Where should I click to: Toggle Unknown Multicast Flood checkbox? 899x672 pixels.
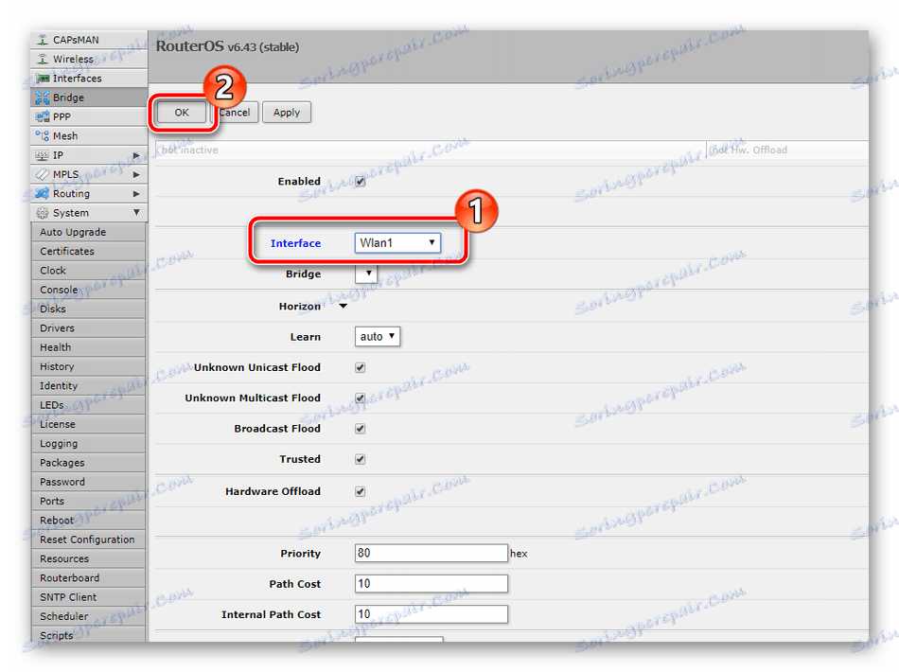tap(360, 398)
